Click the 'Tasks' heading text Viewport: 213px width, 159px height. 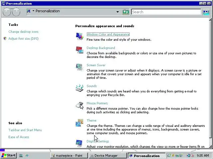13,25
